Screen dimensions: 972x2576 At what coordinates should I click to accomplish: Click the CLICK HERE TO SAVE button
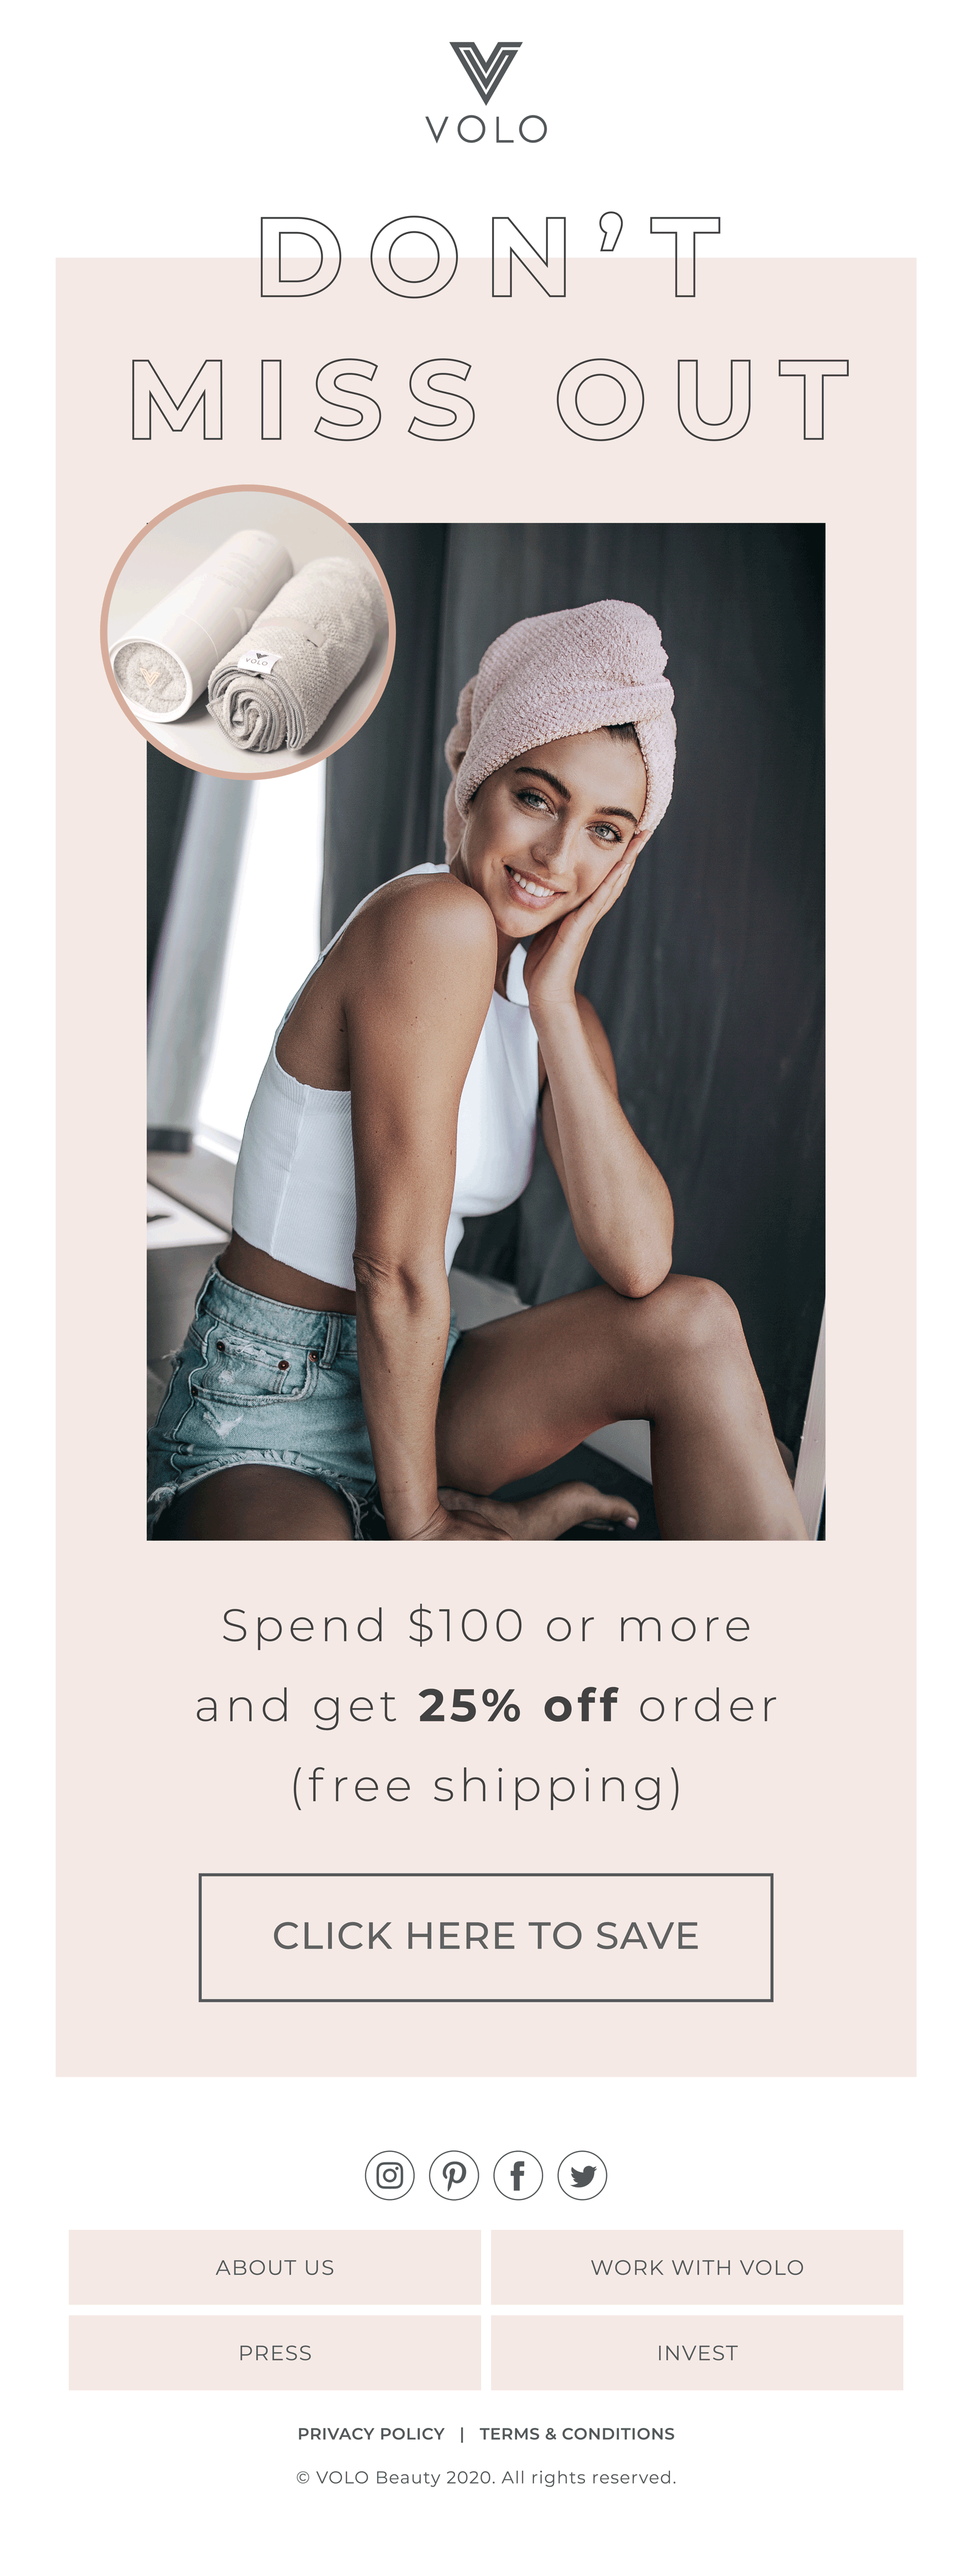point(486,1937)
